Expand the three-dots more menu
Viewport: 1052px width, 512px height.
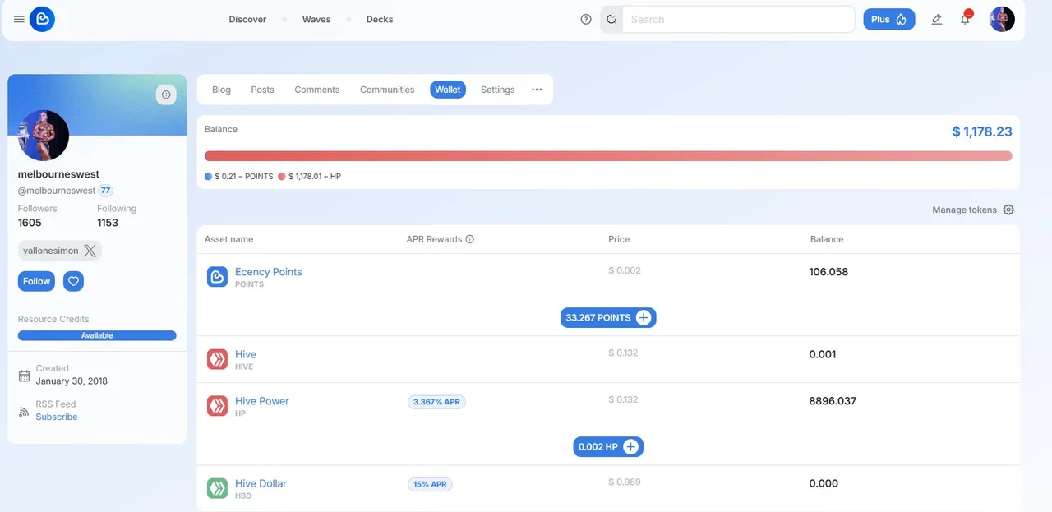pos(537,90)
